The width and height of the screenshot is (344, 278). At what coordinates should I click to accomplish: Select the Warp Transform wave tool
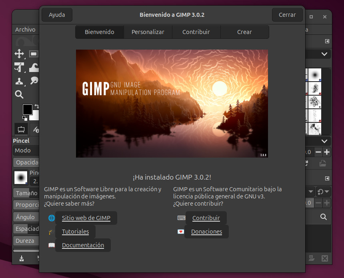pyautogui.click(x=34, y=67)
